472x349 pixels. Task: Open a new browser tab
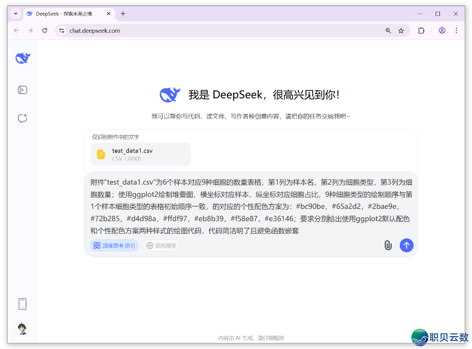pyautogui.click(x=123, y=14)
